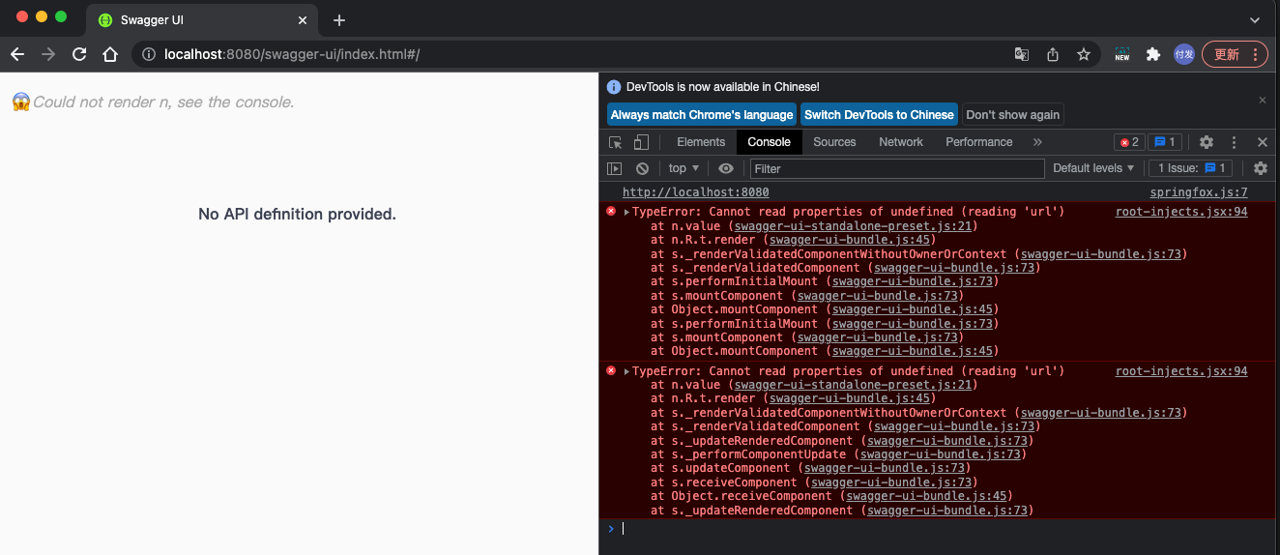The image size is (1280, 555).
Task: Show more DevTools tabs chevron
Action: (x=1037, y=142)
